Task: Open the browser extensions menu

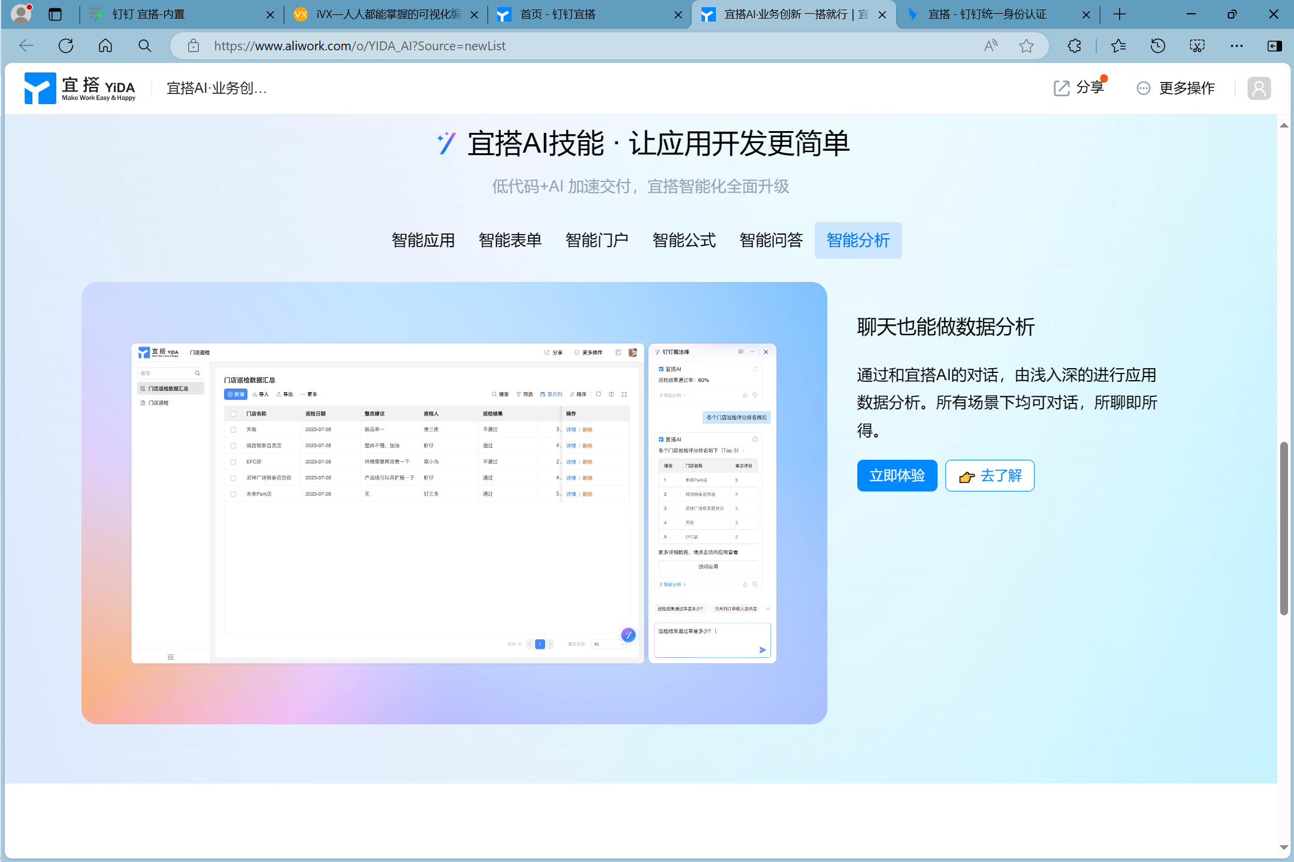Action: [1074, 45]
